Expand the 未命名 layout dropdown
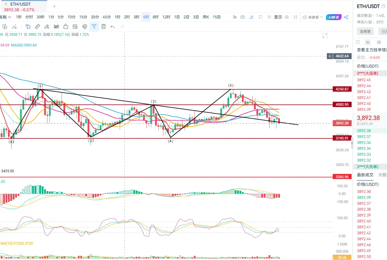 pos(316,17)
